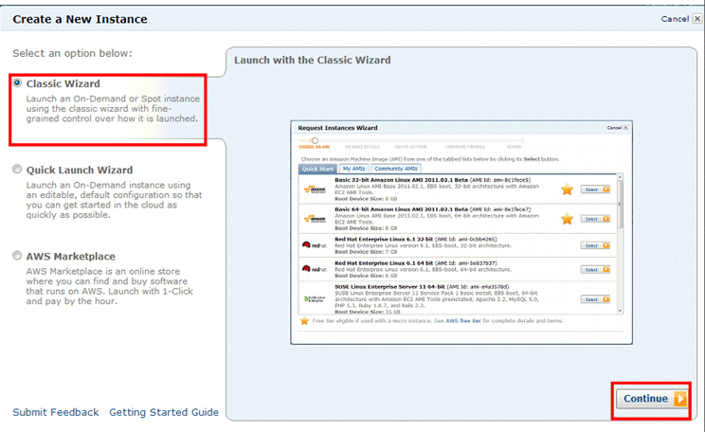Close the Create a New Instance dialog
The width and height of the screenshot is (705, 432).
coord(696,19)
